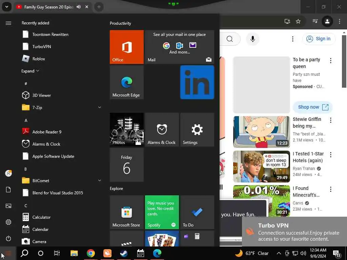Open options for I Found Minecraft's video
This screenshot has height=260, width=347.
coord(331,189)
